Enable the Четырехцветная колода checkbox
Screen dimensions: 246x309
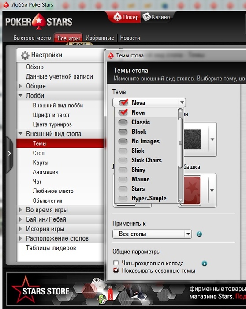coord(116,263)
